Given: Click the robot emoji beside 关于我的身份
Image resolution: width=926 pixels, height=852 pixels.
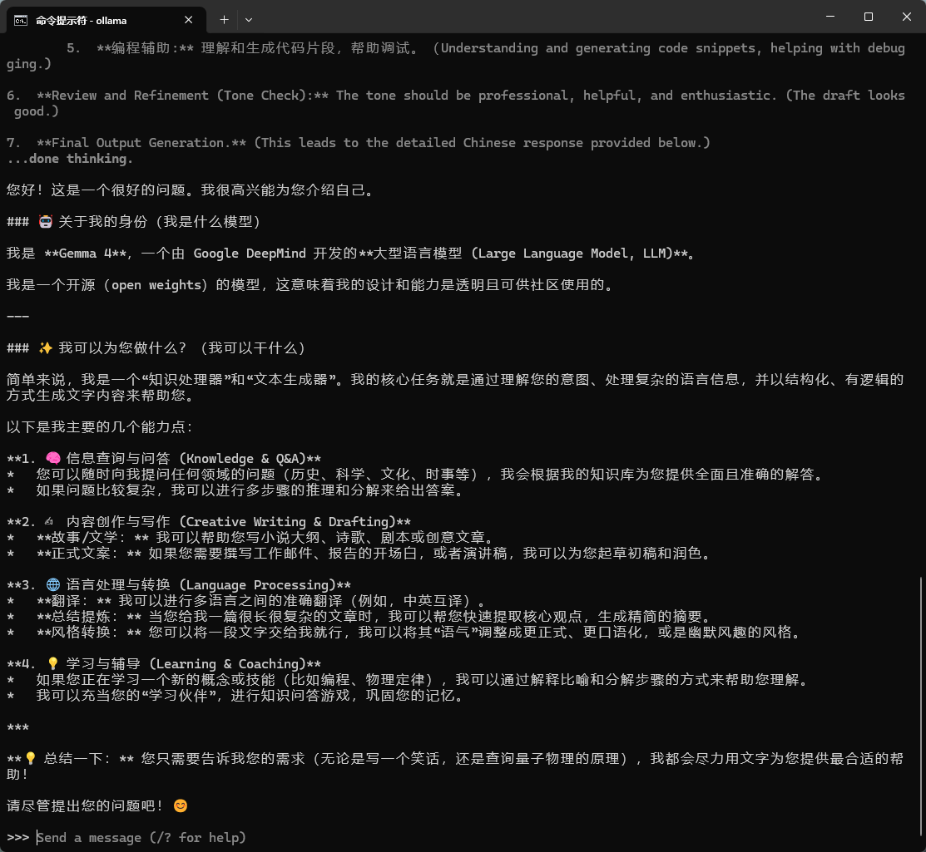Looking at the screenshot, I should pos(46,221).
